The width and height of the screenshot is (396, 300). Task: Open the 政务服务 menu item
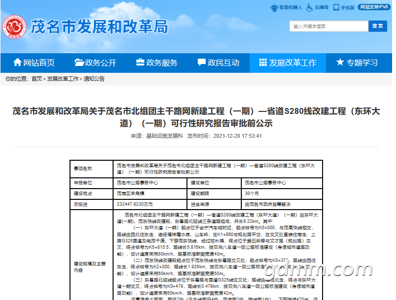point(157,63)
